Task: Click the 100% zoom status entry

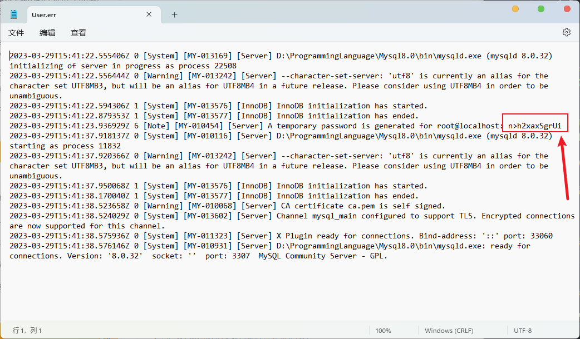Action: point(383,331)
